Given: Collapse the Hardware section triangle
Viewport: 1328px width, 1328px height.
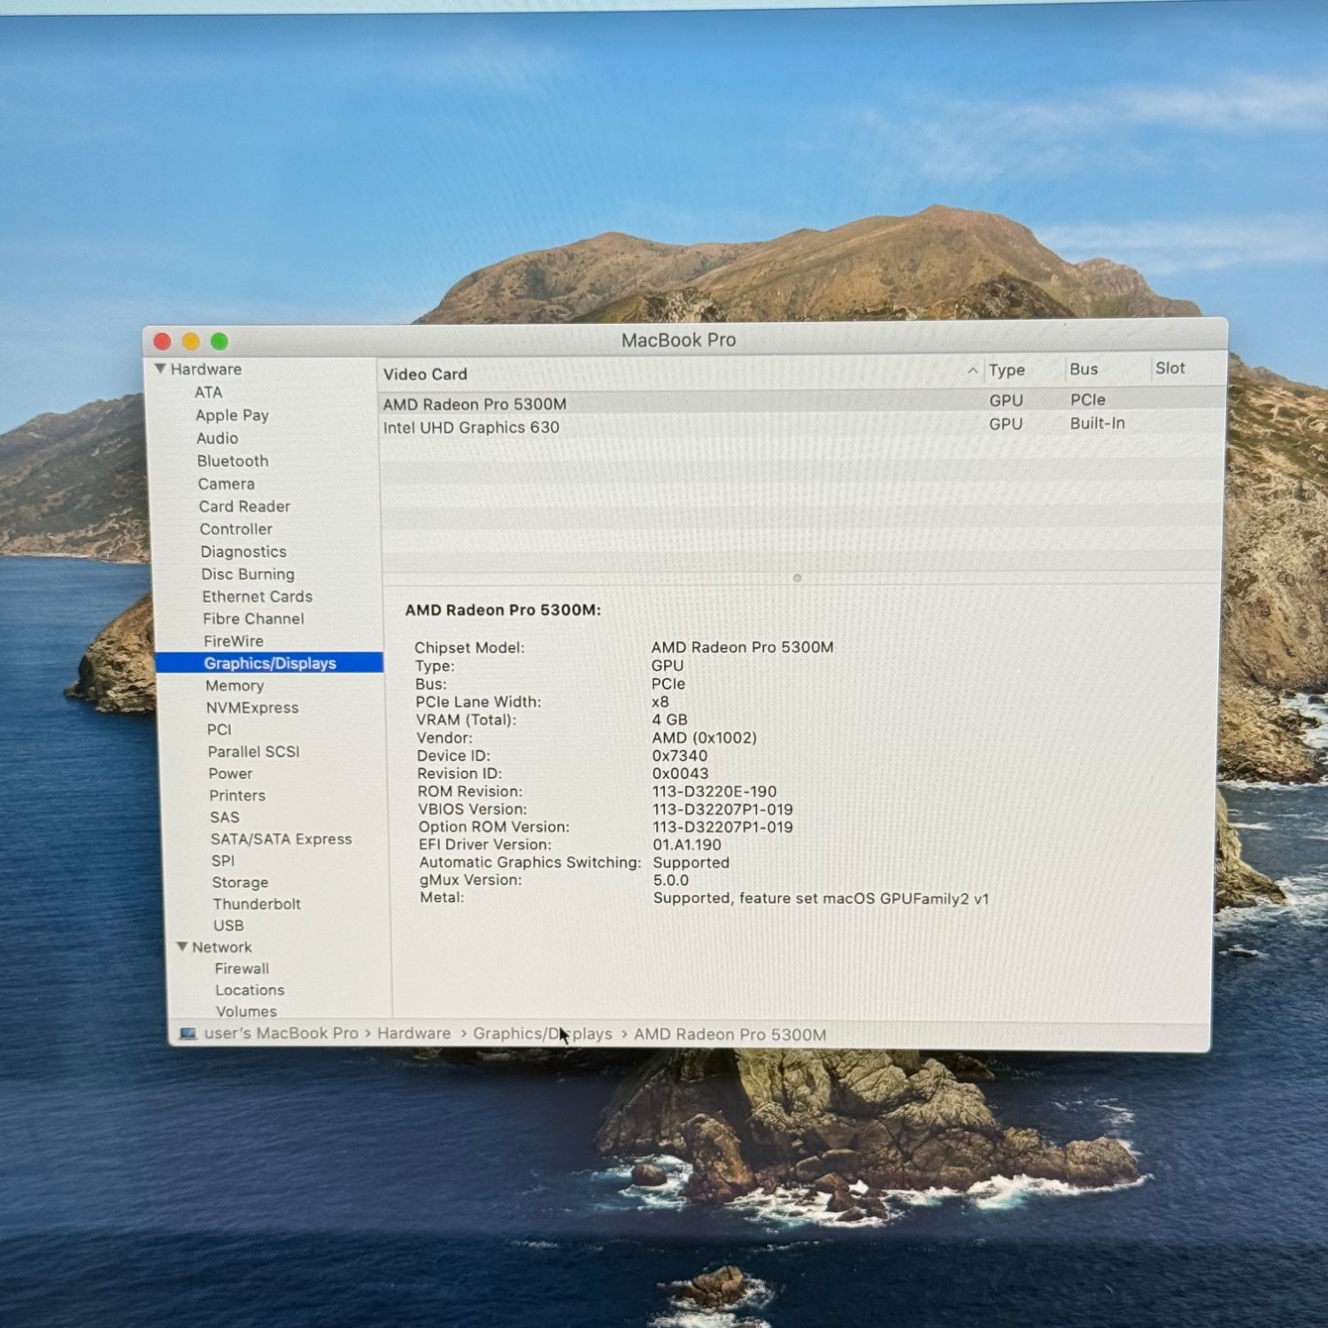Looking at the screenshot, I should pyautogui.click(x=160, y=369).
